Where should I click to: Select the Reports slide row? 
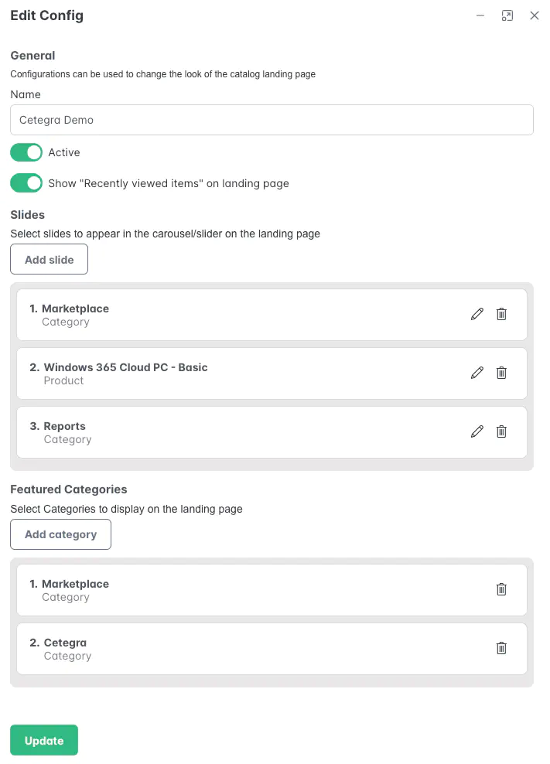tap(232, 431)
